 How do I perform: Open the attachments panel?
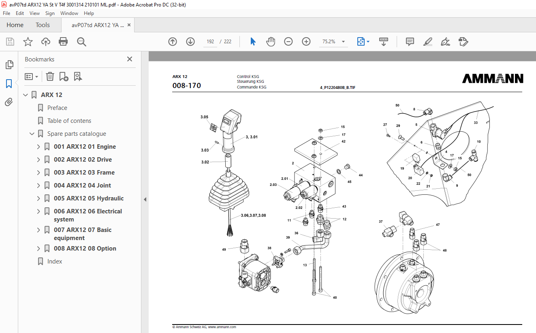click(x=9, y=102)
